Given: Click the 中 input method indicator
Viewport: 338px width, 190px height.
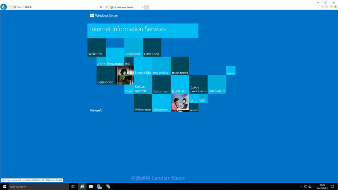Looking at the screenshot, I should point(314,187).
